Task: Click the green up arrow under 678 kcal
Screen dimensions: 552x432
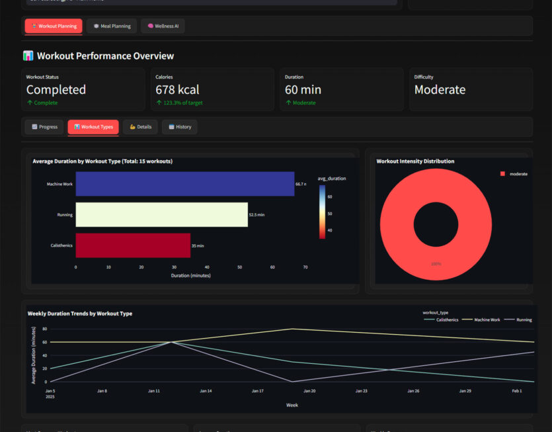Action: (159, 103)
